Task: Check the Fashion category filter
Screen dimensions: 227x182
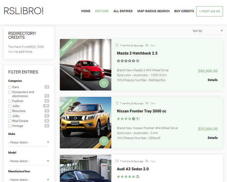Action: [x=10, y=101]
